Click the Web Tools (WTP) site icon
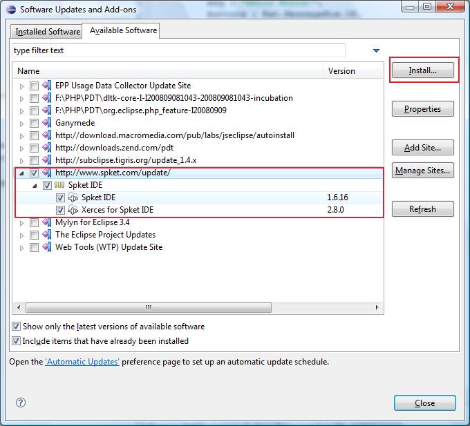The height and width of the screenshot is (426, 470). (x=47, y=247)
